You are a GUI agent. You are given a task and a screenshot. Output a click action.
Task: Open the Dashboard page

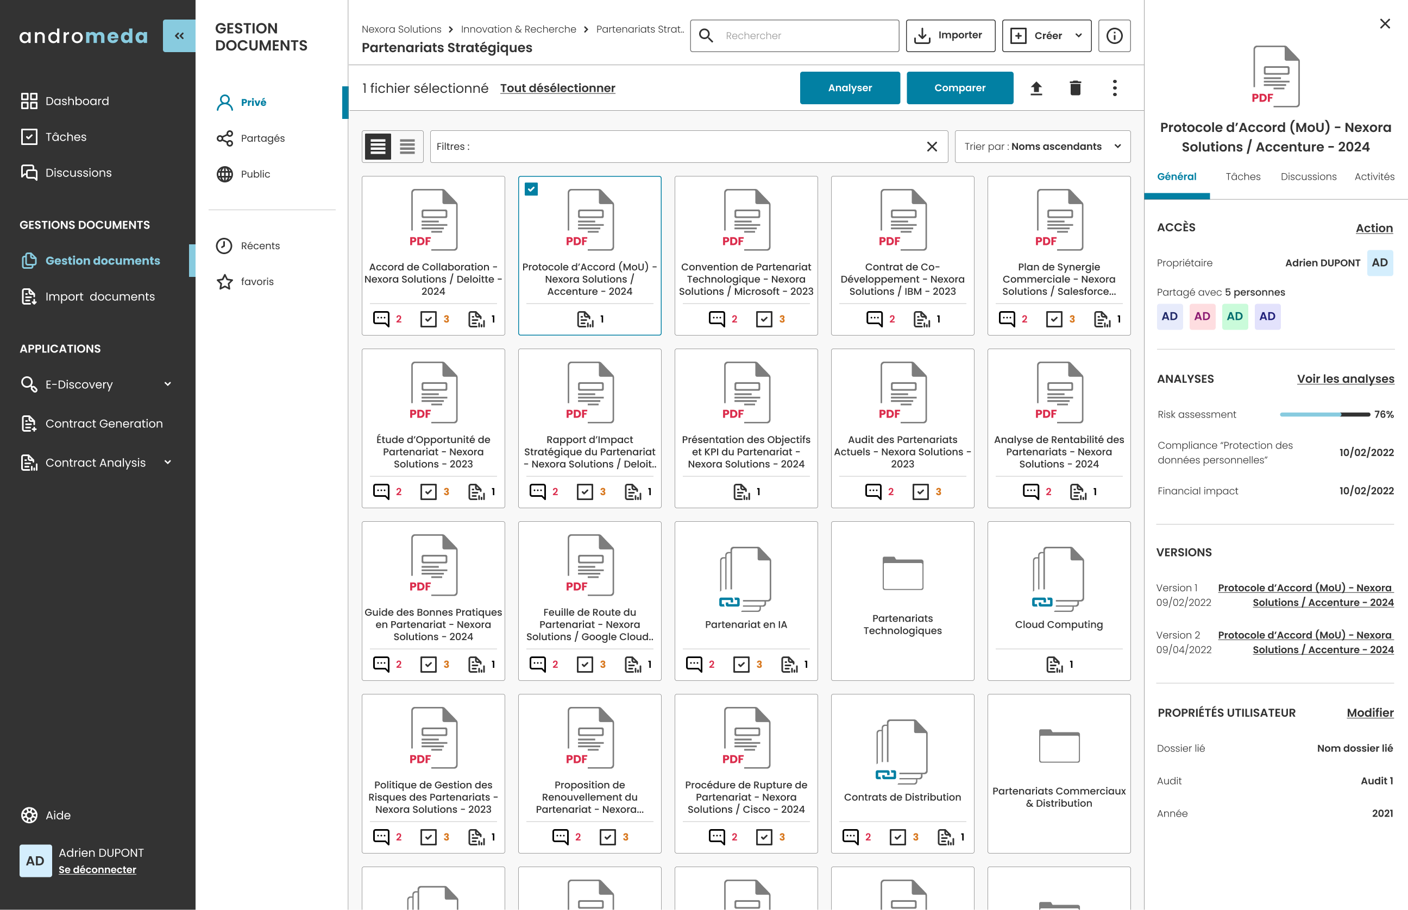[65, 101]
